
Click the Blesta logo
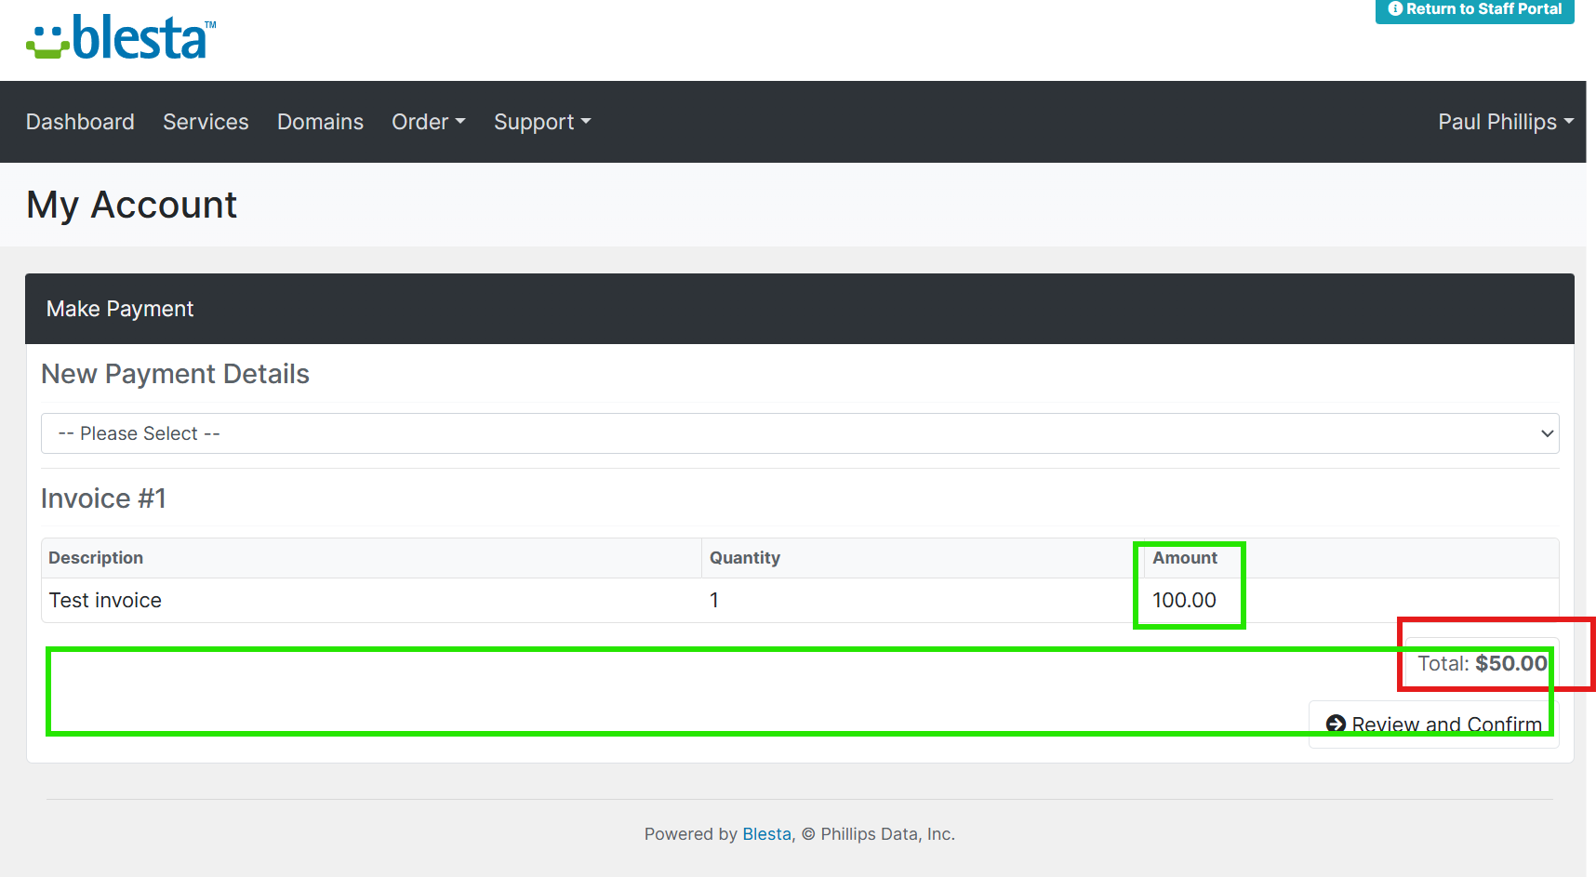pyautogui.click(x=121, y=38)
